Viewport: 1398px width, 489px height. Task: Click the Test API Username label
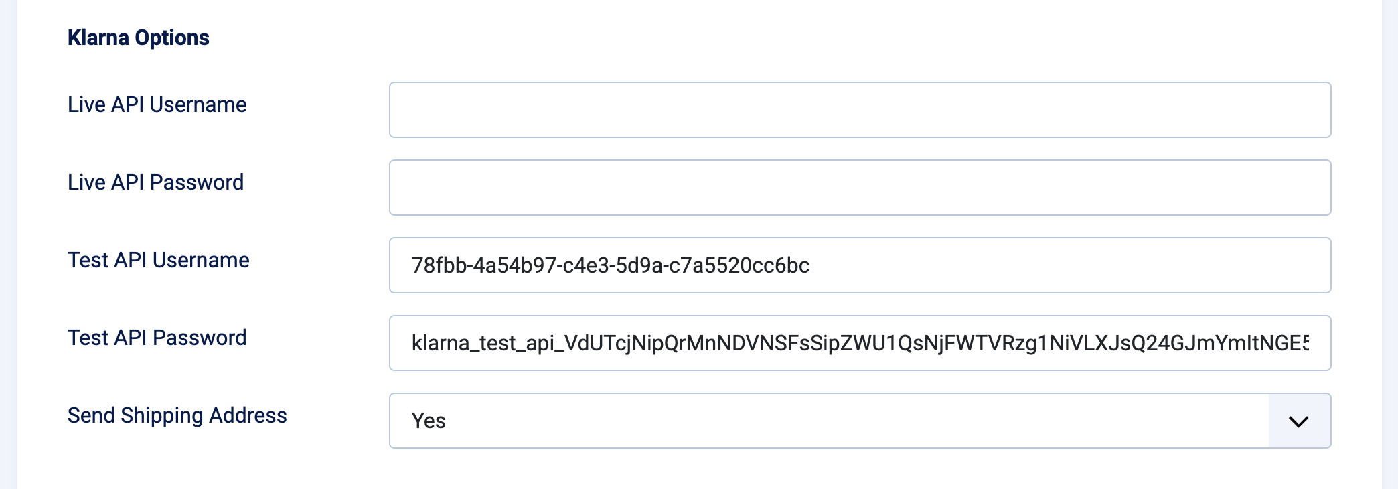(157, 260)
